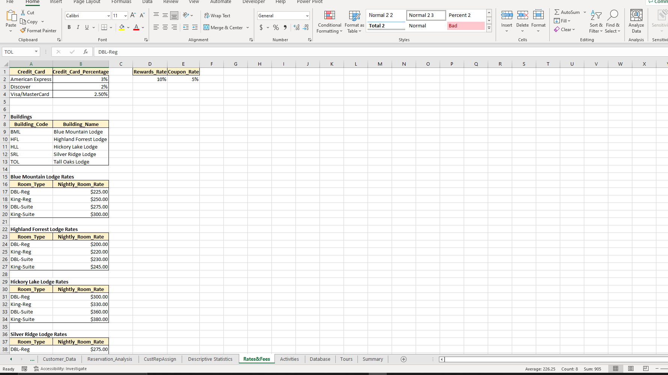Select Middle Align icon
This screenshot has width=668, height=375.
tap(165, 15)
